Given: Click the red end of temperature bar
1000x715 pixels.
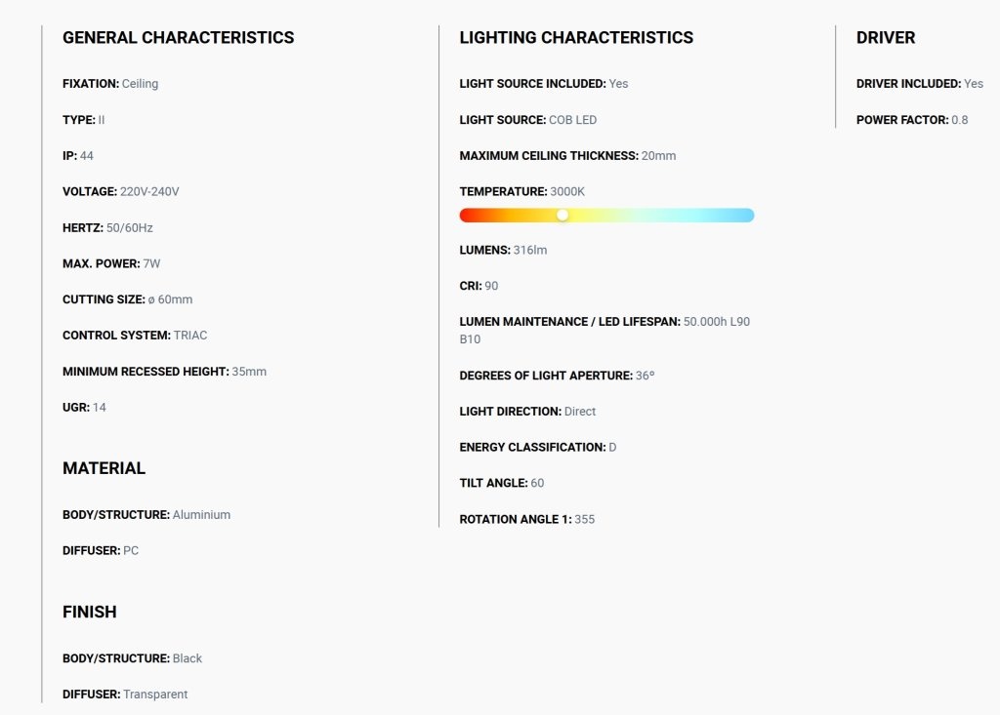Looking at the screenshot, I should point(468,216).
